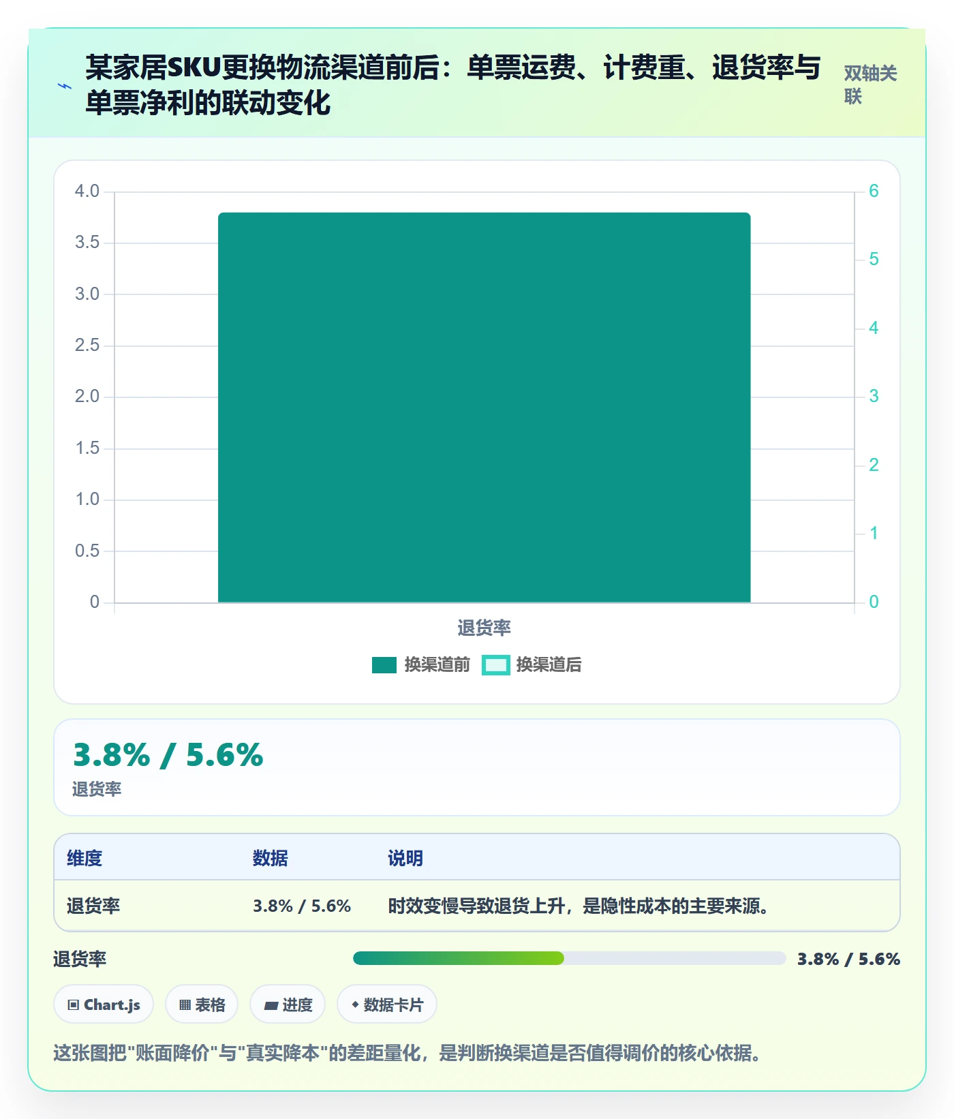
Task: Click the 换渠道前 legend label text
Action: click(x=437, y=664)
